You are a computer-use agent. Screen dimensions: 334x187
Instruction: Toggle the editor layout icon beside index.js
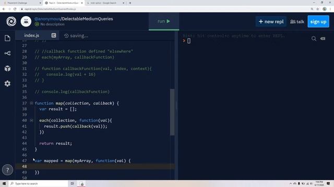click(x=54, y=35)
